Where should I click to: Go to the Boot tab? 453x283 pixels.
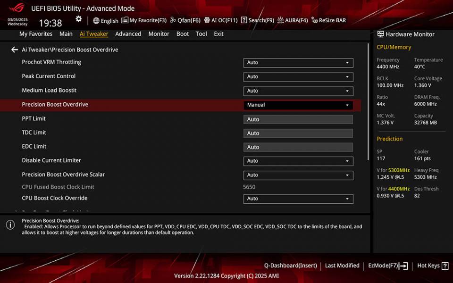click(x=182, y=34)
